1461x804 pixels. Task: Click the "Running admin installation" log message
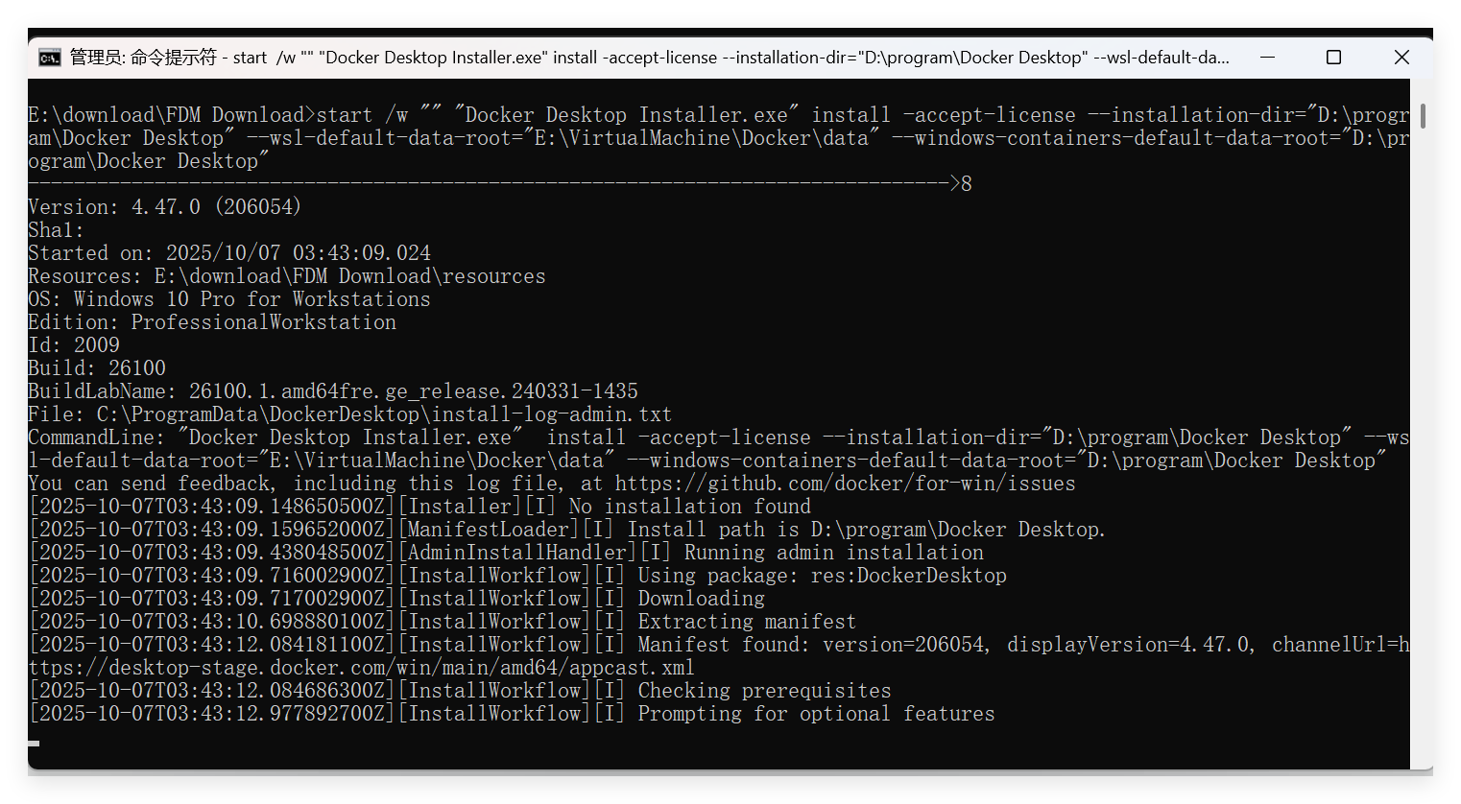click(834, 553)
